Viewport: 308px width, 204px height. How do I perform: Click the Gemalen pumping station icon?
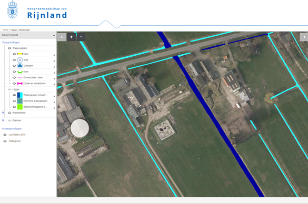20,66
